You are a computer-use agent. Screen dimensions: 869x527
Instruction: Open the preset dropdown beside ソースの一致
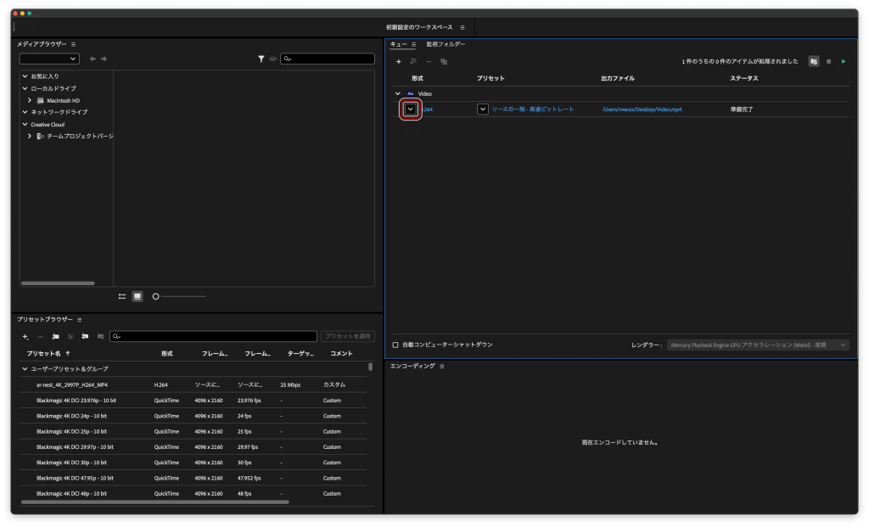483,109
